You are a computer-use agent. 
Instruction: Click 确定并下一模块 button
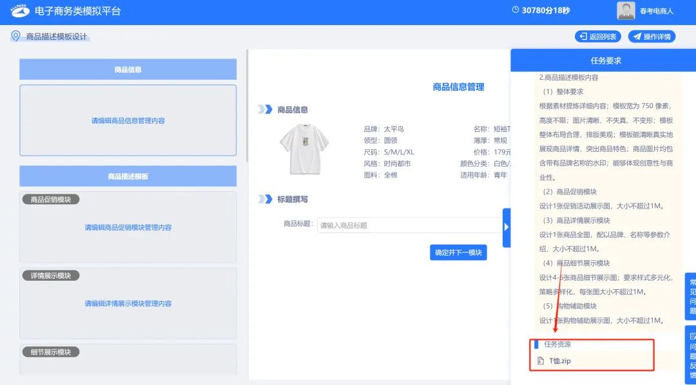pos(458,252)
